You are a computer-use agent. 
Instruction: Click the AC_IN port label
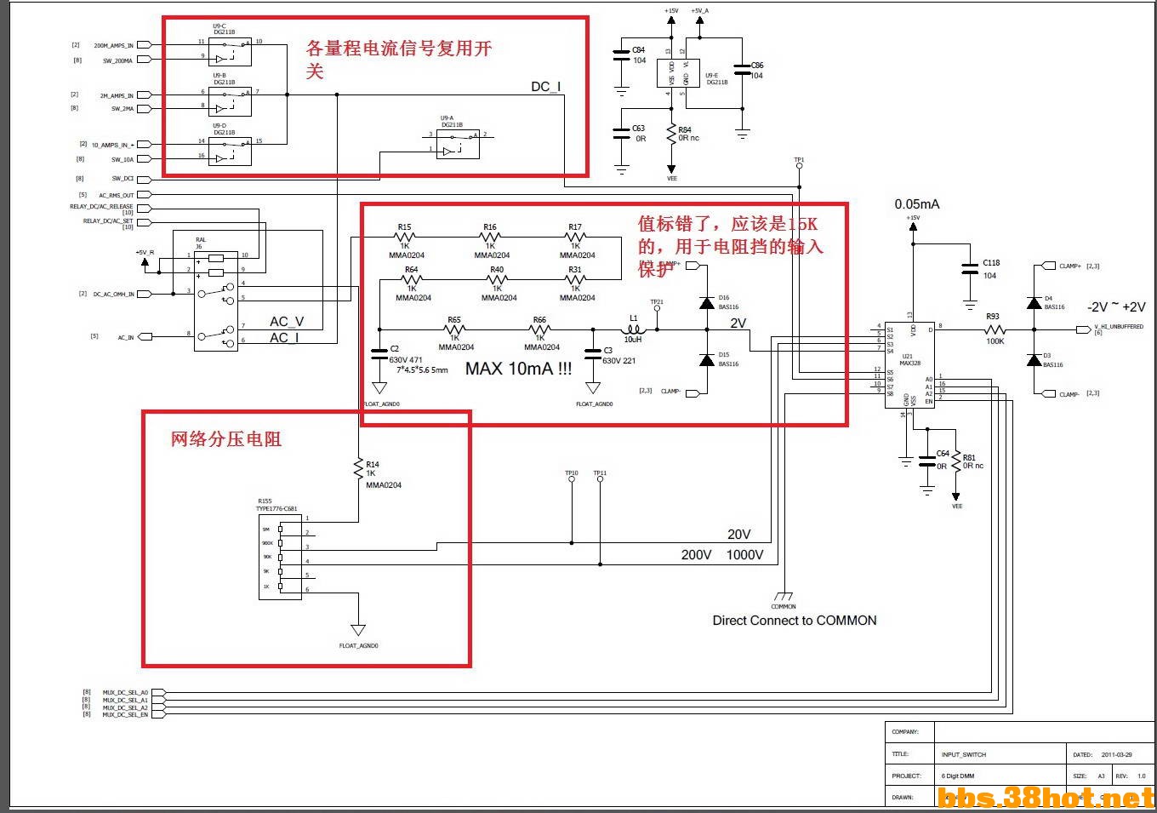click(126, 337)
